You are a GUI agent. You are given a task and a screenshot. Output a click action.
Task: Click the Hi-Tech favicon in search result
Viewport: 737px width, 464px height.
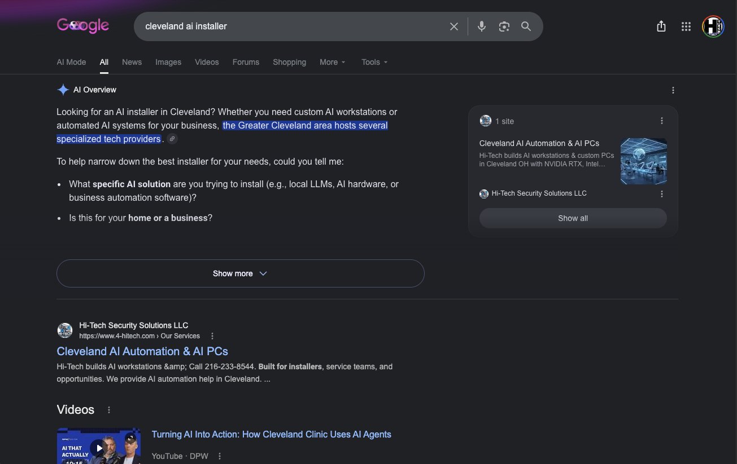coord(65,330)
